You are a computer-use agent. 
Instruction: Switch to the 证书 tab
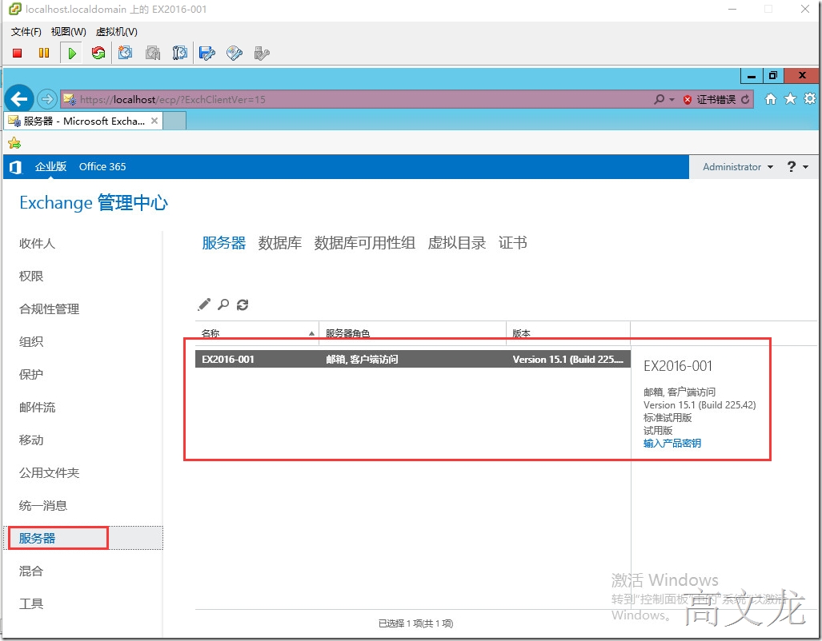pyautogui.click(x=513, y=243)
